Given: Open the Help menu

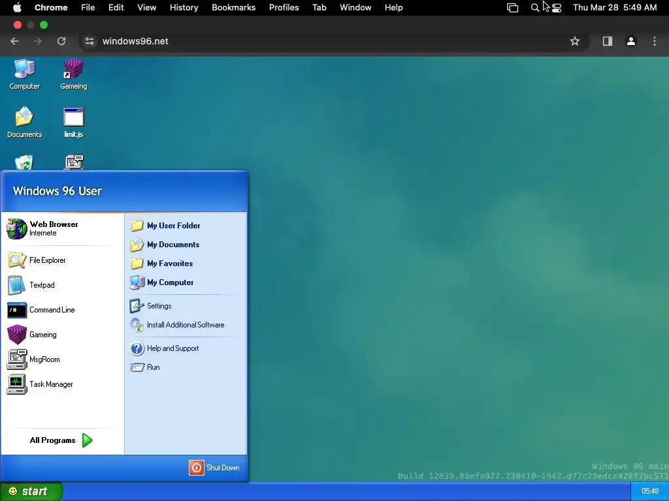Looking at the screenshot, I should (393, 8).
